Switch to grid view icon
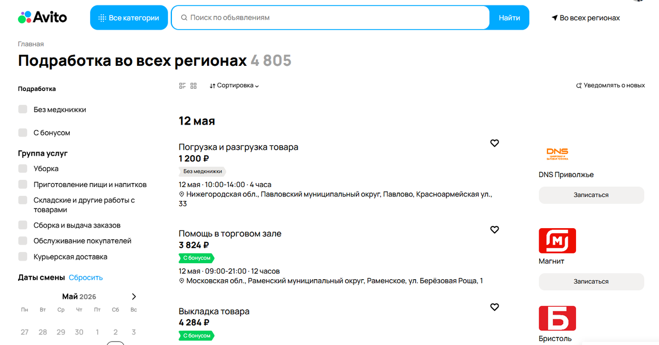This screenshot has height=345, width=659. coord(193,86)
